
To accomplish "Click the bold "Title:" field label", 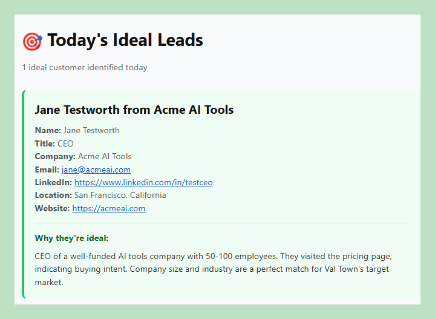I will pos(45,143).
